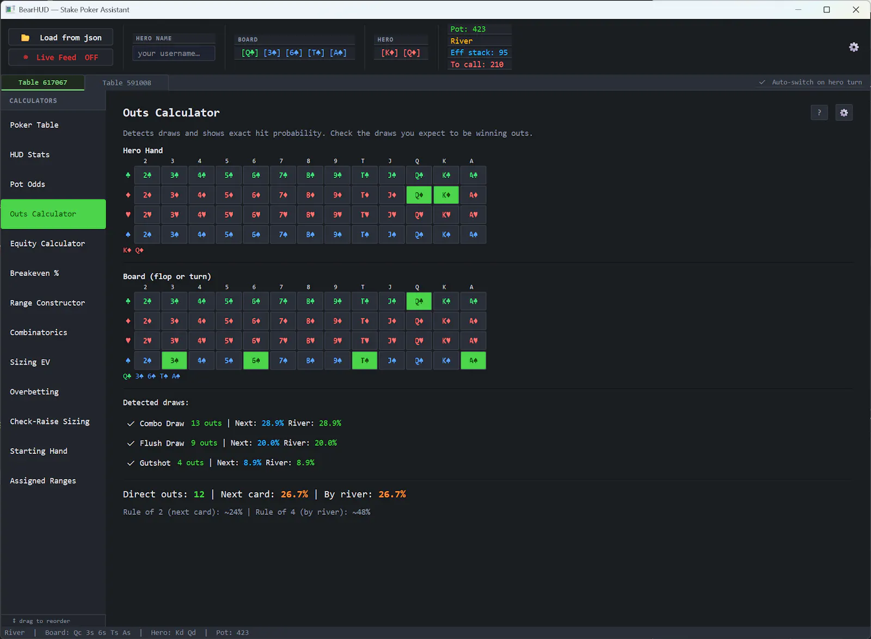The width and height of the screenshot is (871, 639).
Task: Uncheck the Gutshot detected draw
Action: tap(131, 463)
